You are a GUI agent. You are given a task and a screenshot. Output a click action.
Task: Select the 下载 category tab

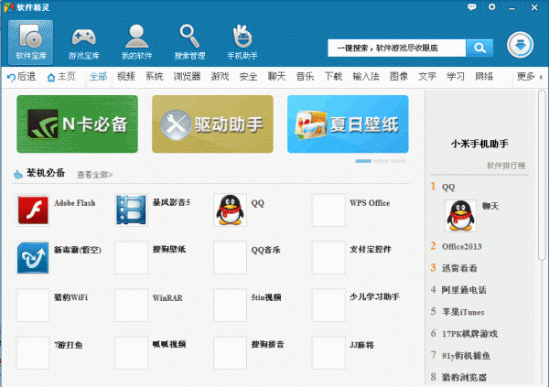pyautogui.click(x=333, y=76)
